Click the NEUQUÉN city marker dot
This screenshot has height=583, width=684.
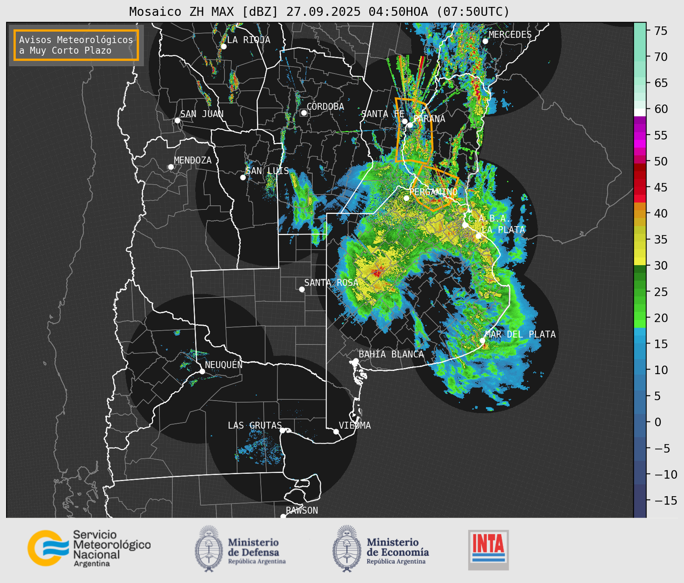tap(202, 371)
